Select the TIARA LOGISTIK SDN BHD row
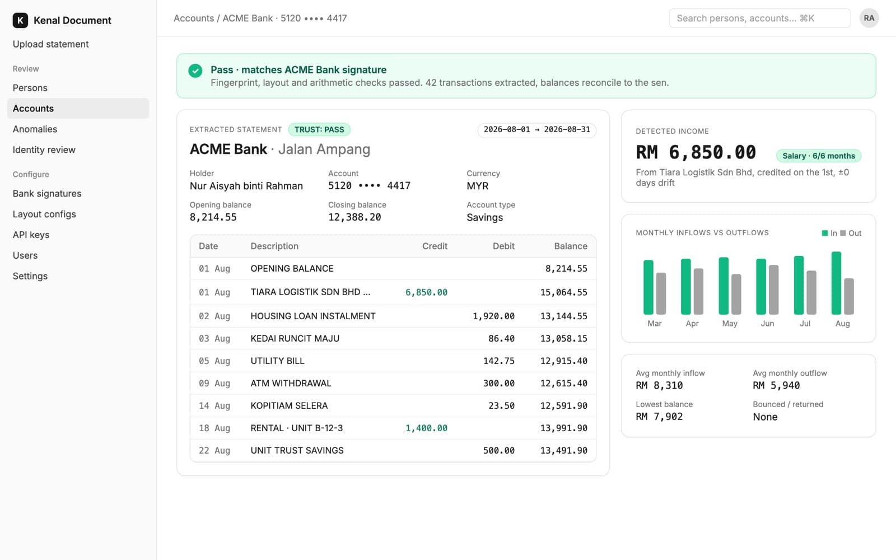Screen dimensions: 896x560 [393, 292]
